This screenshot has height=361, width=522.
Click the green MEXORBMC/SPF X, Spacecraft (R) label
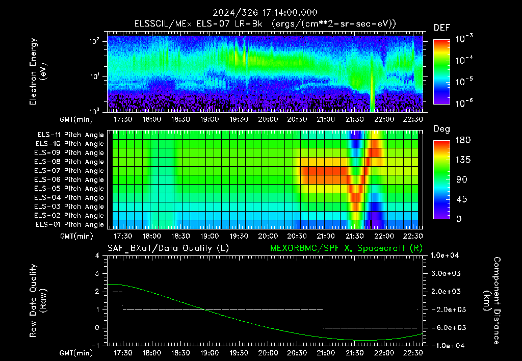(x=346, y=248)
